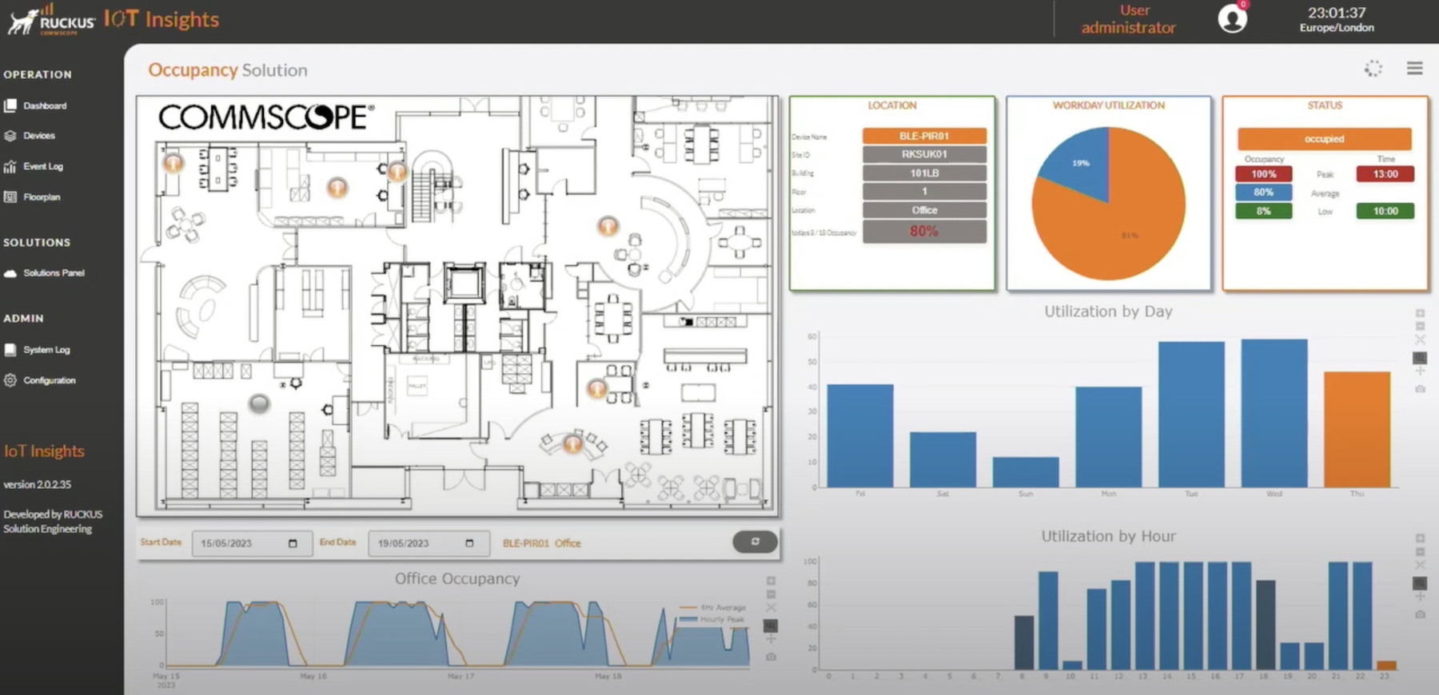Click the red 80% today's occupancy value
Viewport: 1439px width, 695px height.
924,232
